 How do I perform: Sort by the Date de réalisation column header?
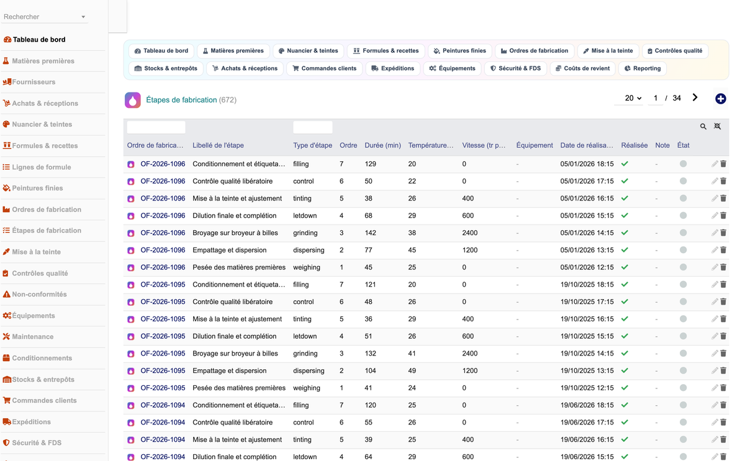[587, 145]
